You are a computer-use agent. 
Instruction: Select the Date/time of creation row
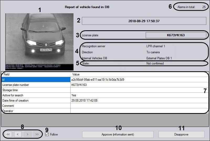36,101
